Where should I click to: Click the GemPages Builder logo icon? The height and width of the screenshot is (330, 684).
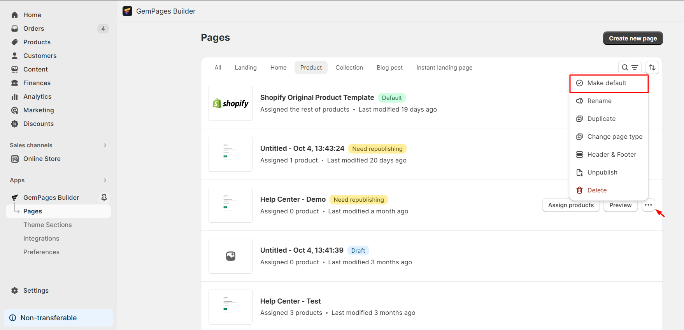click(127, 11)
